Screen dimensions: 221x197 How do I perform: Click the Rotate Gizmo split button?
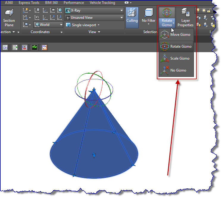tap(167, 17)
